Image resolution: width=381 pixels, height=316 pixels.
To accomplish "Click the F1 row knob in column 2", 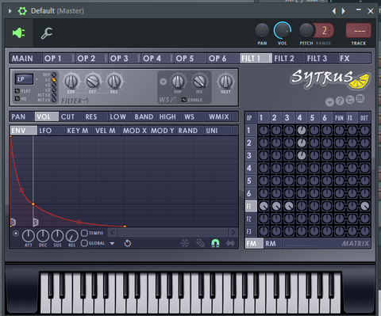I will click(276, 206).
